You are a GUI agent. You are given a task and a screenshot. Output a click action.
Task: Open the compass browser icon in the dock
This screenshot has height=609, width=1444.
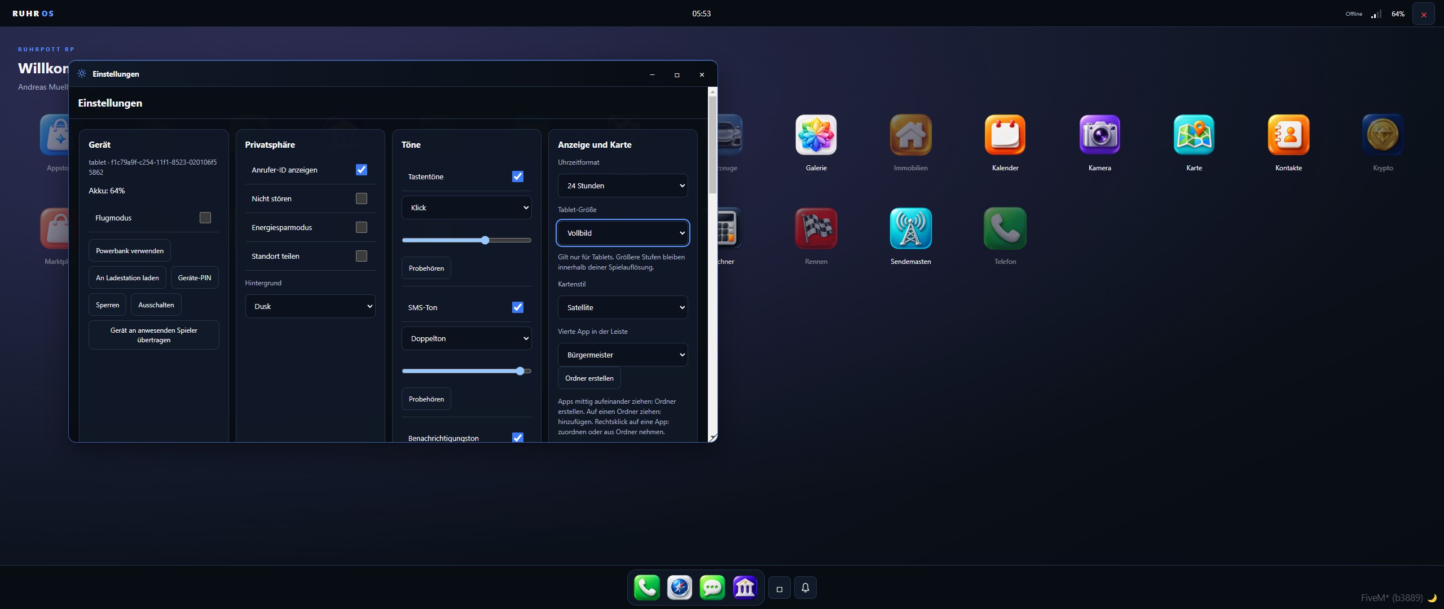coord(679,588)
